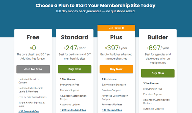
Task: Open the + 33 Free Add Ons link
Action: (x=29, y=111)
